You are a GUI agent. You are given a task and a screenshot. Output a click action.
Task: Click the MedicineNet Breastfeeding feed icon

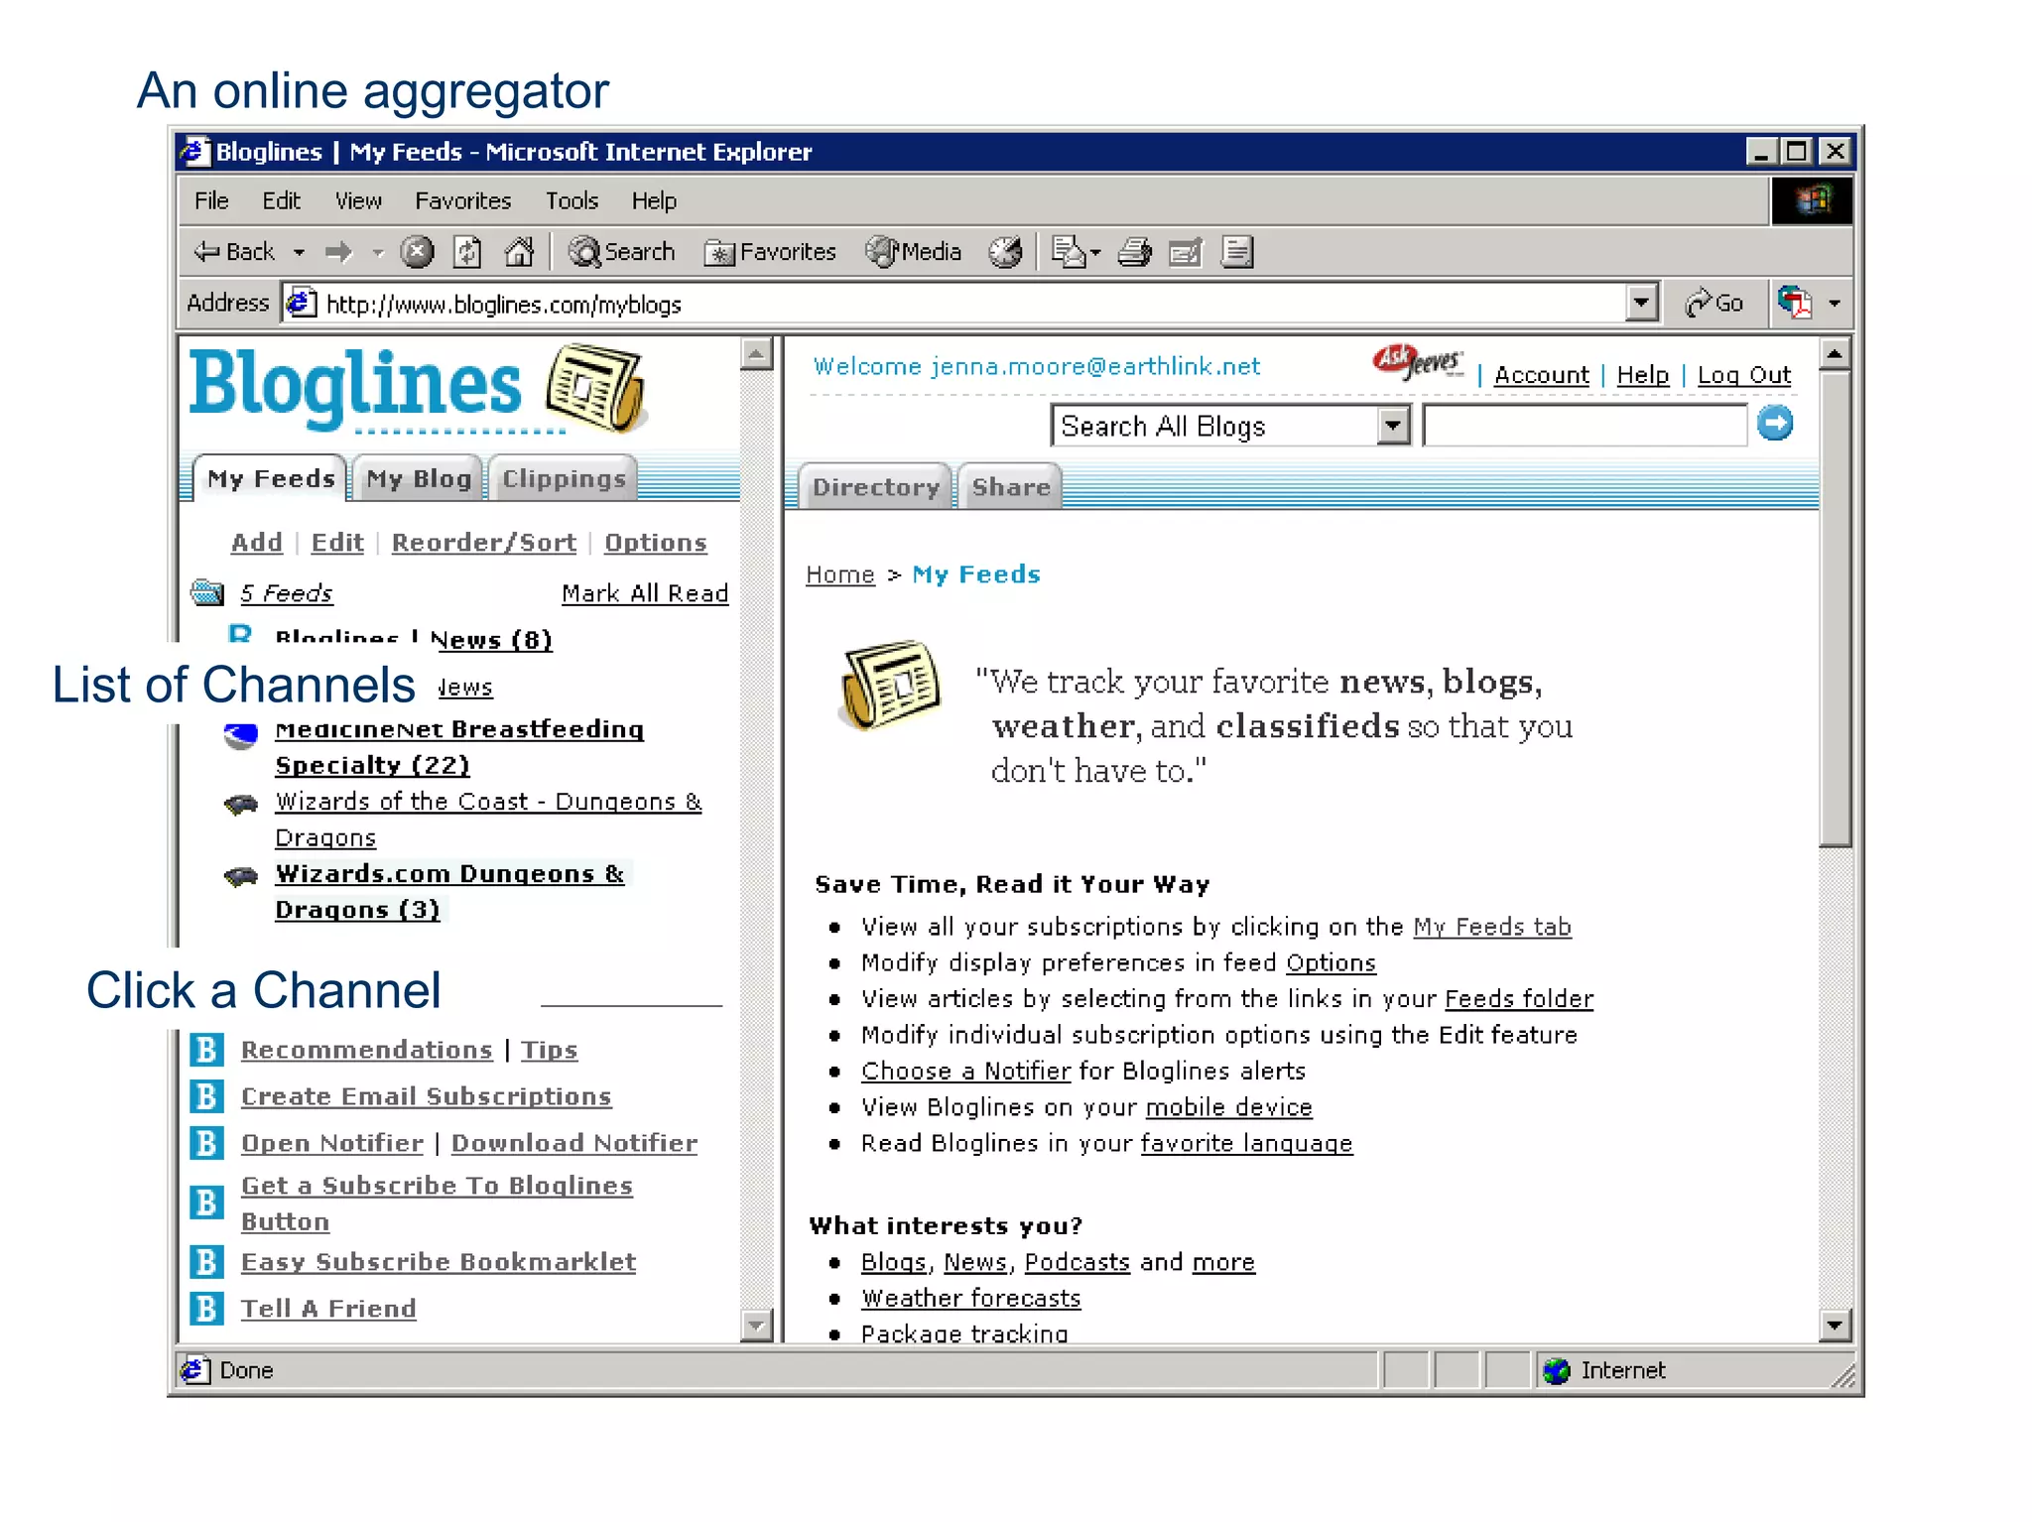[240, 735]
